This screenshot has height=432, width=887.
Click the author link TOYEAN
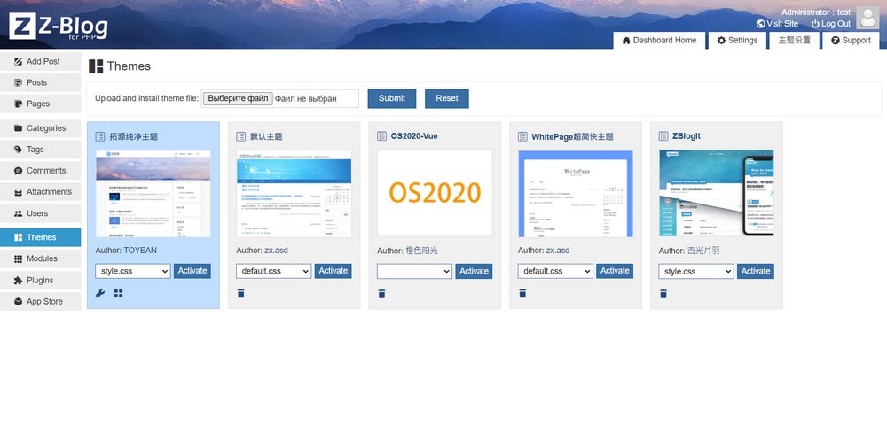pyautogui.click(x=140, y=251)
